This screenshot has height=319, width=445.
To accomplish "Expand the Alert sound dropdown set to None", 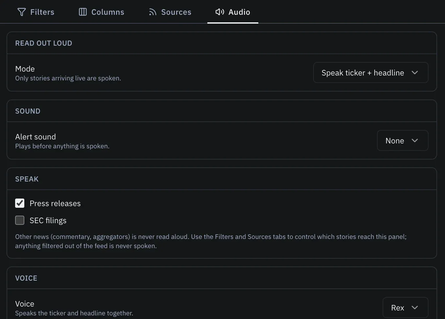I will (x=403, y=140).
